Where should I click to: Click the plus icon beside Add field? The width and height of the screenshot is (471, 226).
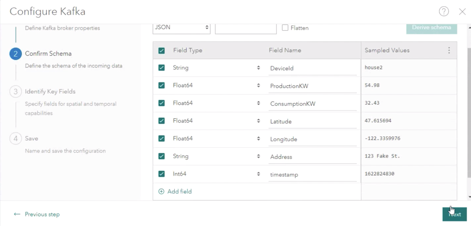click(x=161, y=191)
